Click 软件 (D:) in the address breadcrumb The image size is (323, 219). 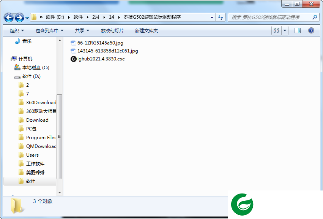tap(55, 17)
